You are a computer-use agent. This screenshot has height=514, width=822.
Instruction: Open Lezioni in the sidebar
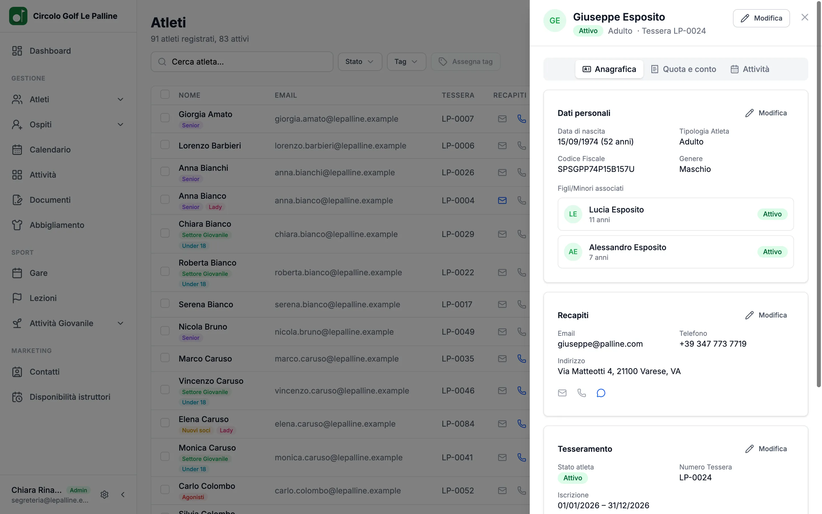tap(68, 298)
